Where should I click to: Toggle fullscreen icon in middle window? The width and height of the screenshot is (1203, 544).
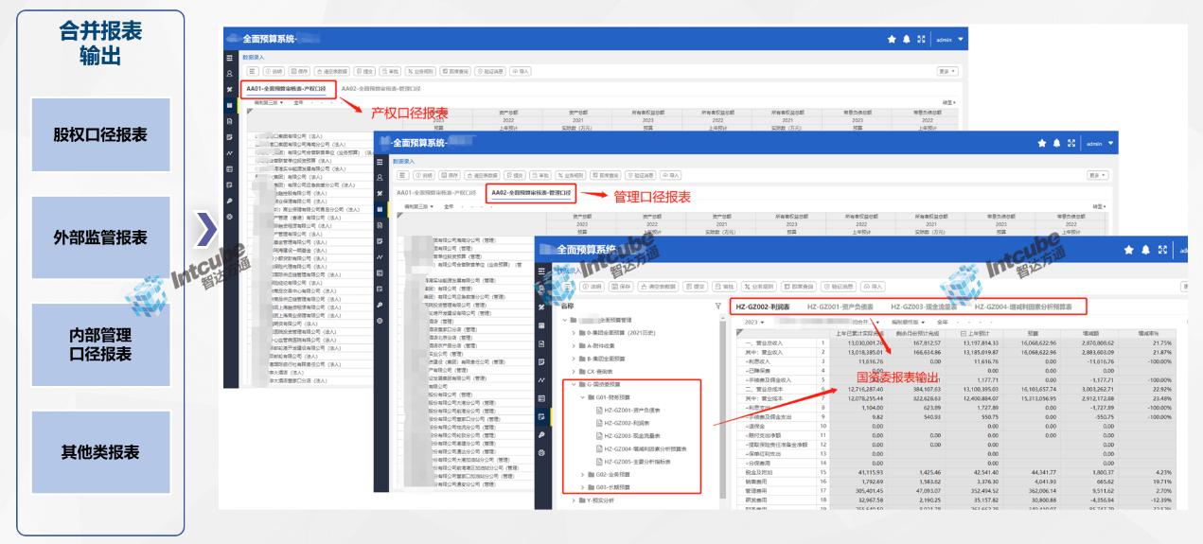point(1071,144)
